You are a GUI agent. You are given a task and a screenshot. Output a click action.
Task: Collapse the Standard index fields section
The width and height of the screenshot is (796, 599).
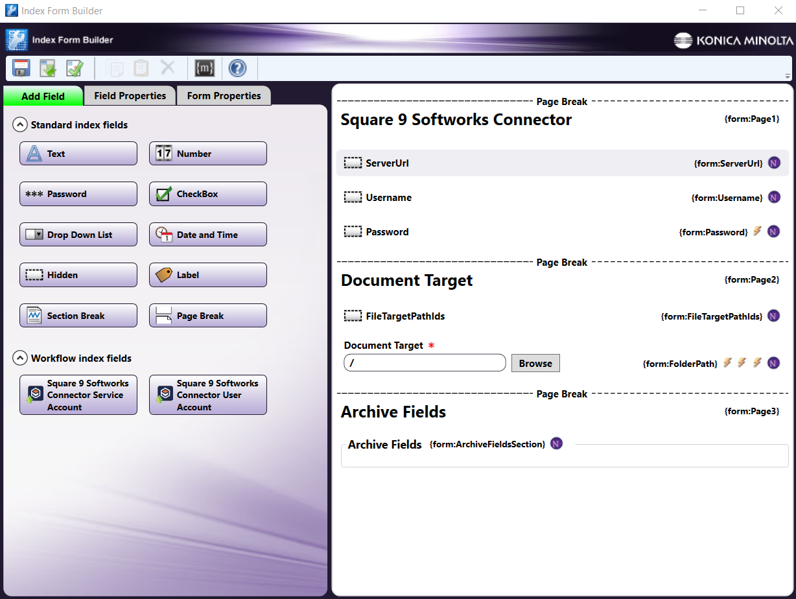tap(20, 124)
